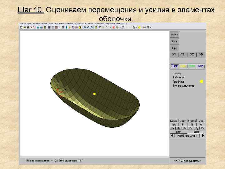Click the Zoom button in side panel
Image resolution: width=225 pixels, height=169 pixels.
[x=174, y=34]
